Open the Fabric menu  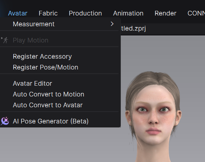point(48,13)
